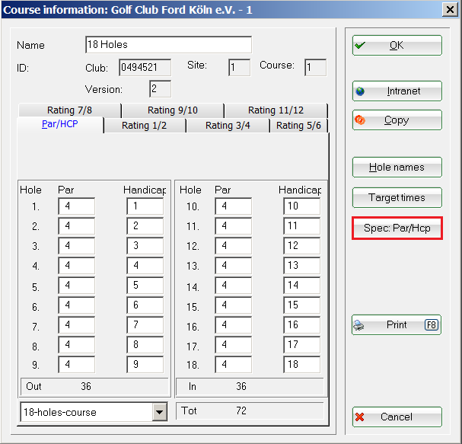Click the Par field for hole 4
462x444 pixels.
tap(77, 265)
